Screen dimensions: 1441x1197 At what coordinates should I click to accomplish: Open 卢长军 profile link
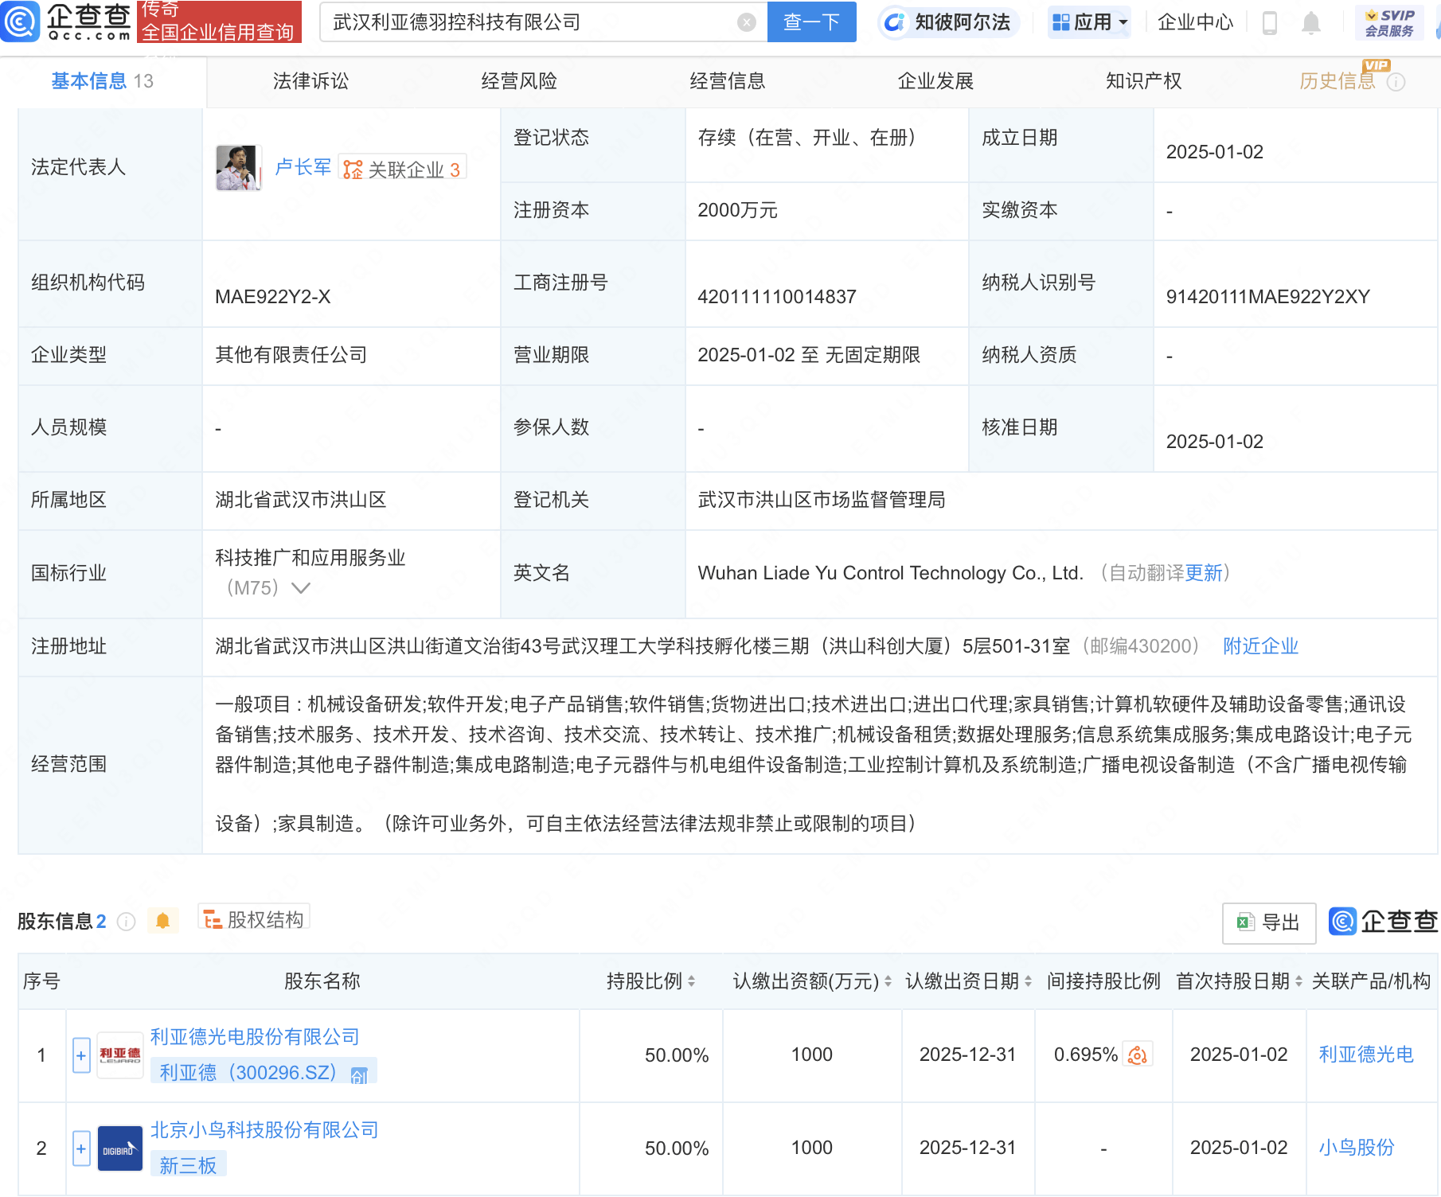303,167
